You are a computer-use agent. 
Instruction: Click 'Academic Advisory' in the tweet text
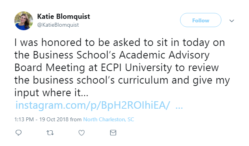point(164,55)
